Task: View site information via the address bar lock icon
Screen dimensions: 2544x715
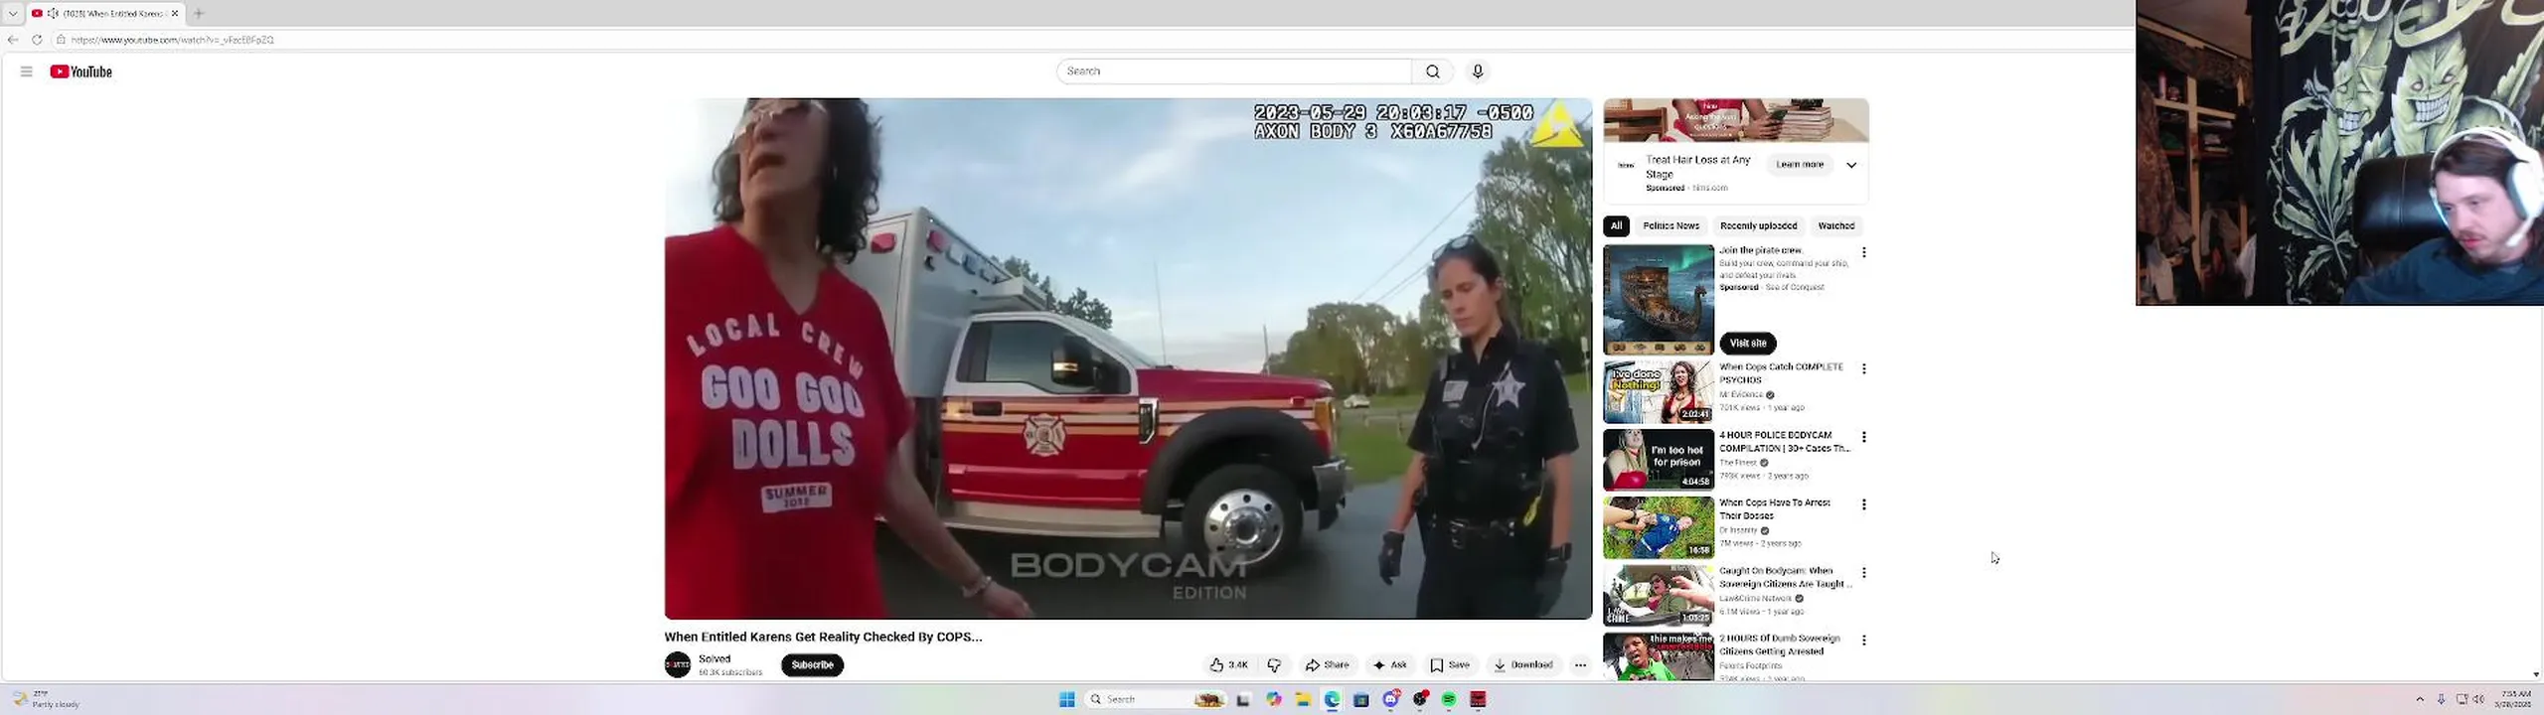Action: 61,40
